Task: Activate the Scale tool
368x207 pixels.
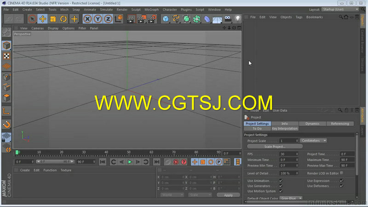Action: [53, 19]
